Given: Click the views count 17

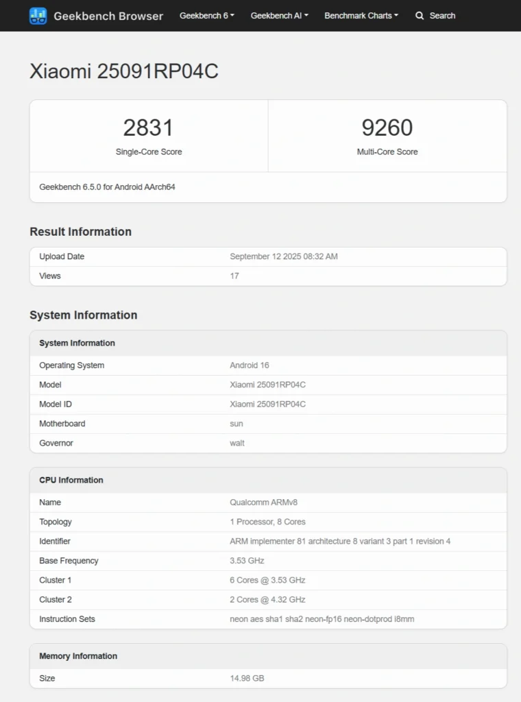Looking at the screenshot, I should [x=234, y=276].
